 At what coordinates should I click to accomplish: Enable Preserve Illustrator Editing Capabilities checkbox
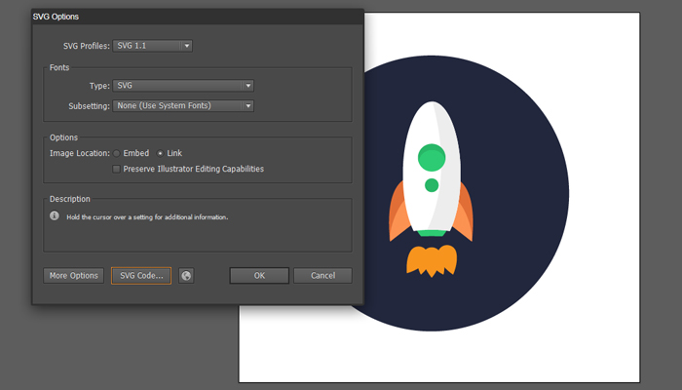116,169
